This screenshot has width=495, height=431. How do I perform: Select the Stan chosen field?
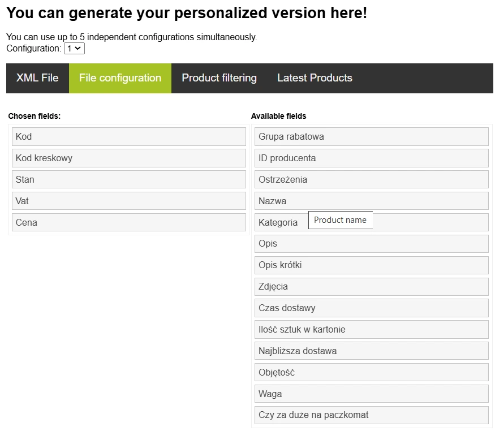click(129, 179)
